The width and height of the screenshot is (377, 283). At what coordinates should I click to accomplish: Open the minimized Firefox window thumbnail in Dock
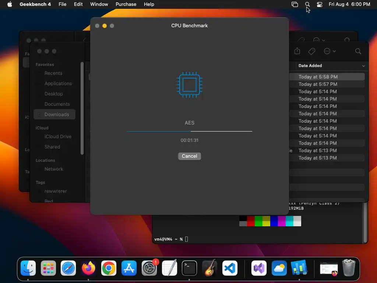pyautogui.click(x=329, y=269)
